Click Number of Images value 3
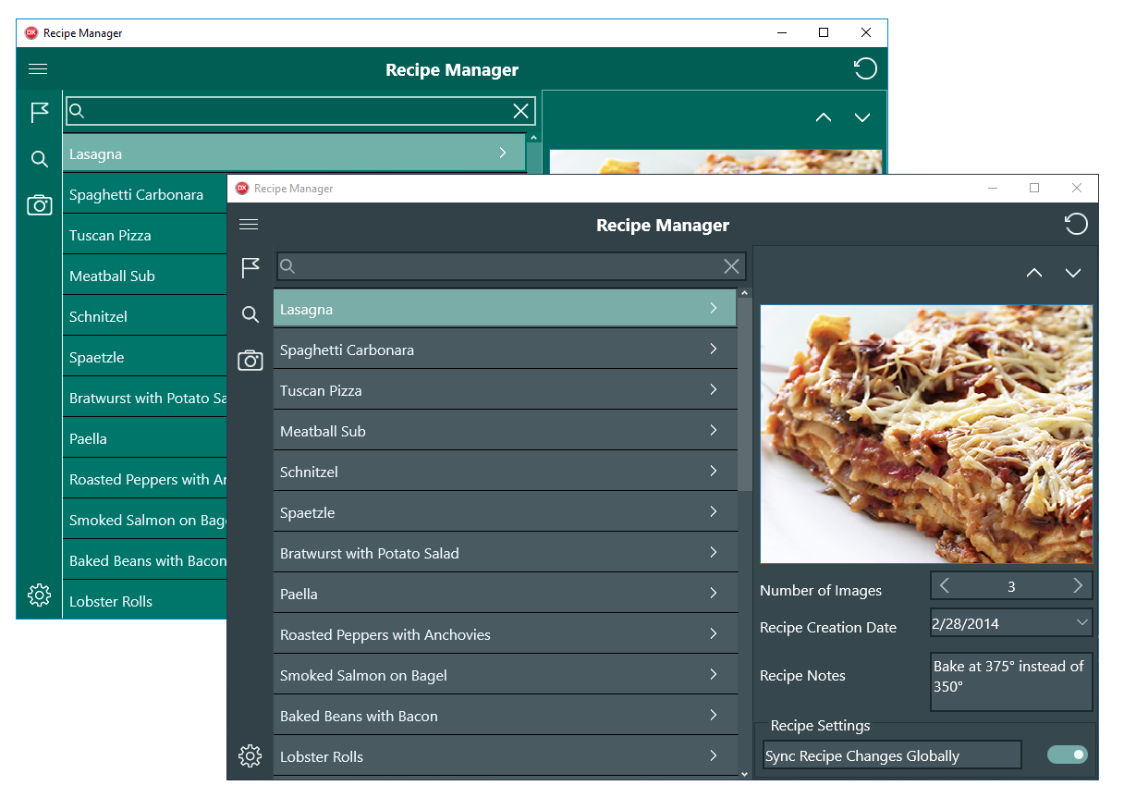1124x810 pixels. coord(1011,586)
